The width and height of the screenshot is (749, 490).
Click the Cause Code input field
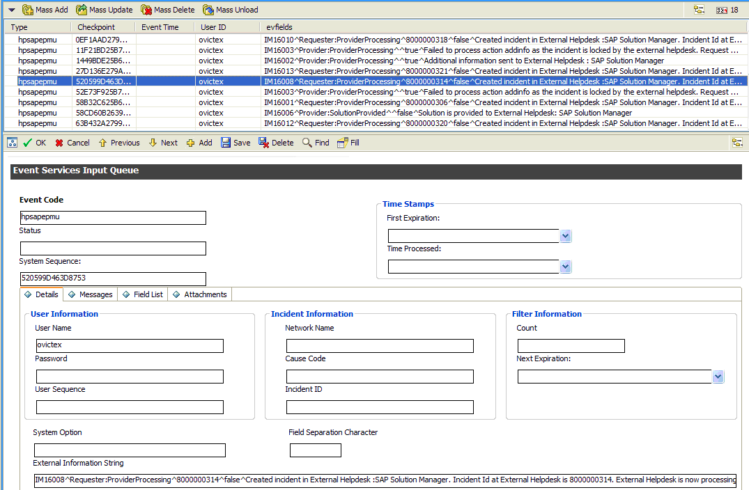(380, 377)
